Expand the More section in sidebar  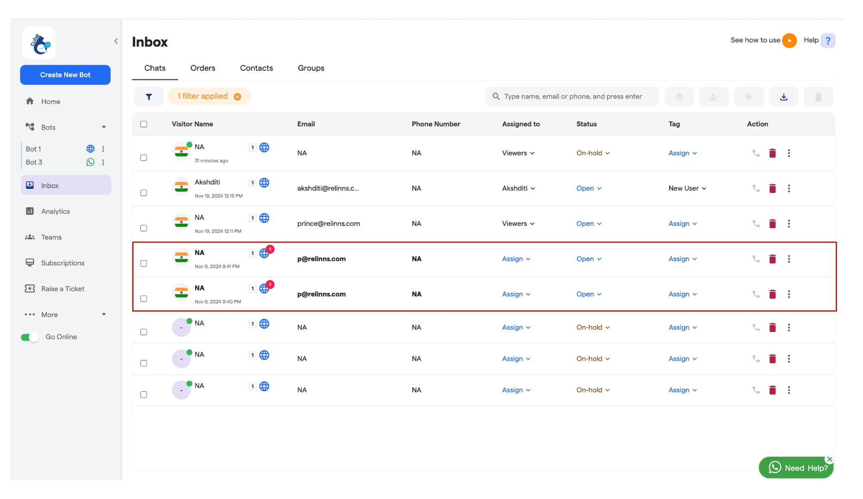[x=65, y=315]
